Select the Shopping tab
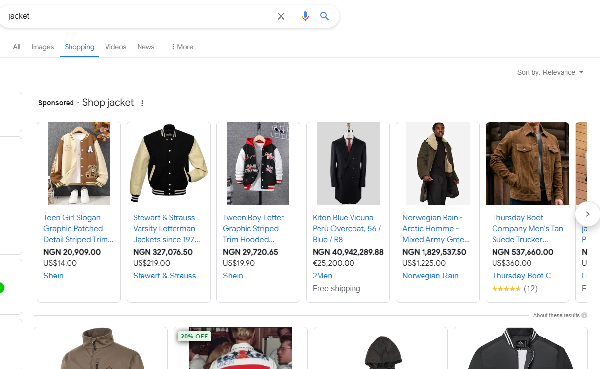This screenshot has height=369, width=600. (79, 47)
